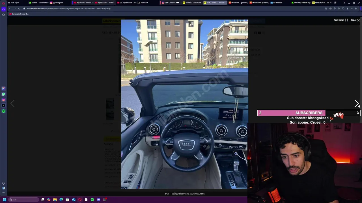Click the send/flow arrow icon in toolbar

339,8
